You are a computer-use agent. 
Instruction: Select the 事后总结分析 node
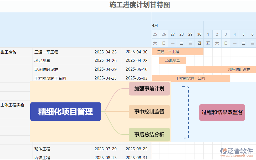(149, 135)
